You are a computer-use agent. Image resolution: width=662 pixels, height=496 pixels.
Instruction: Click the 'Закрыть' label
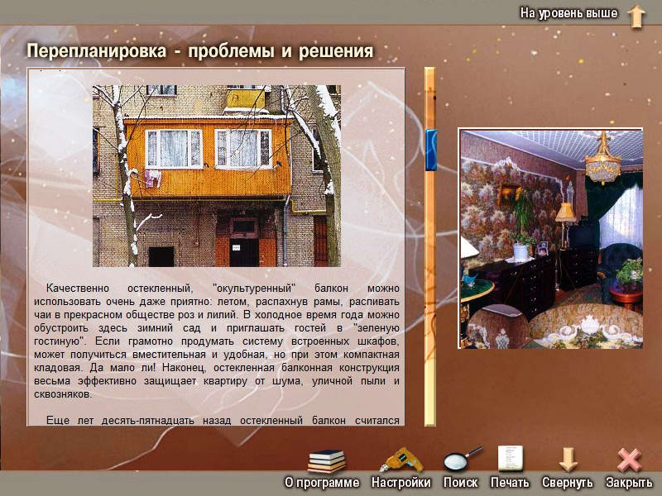(629, 482)
